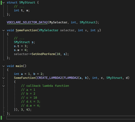Click the '// c = 10' comment
This screenshot has width=135, height=122.
click(x=29, y=98)
